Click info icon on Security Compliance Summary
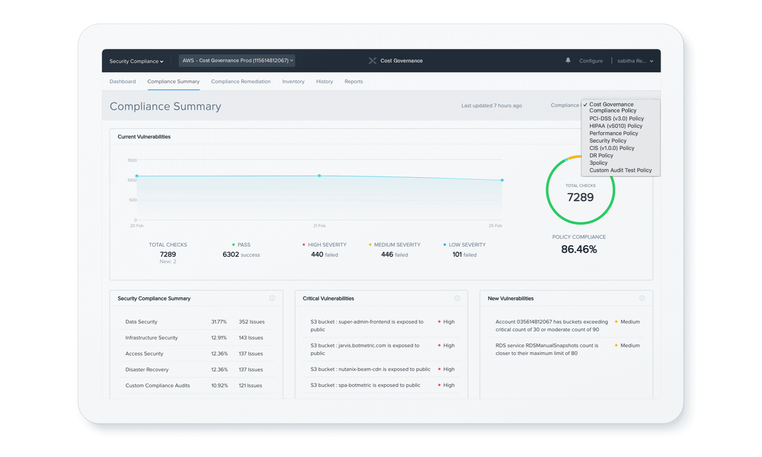 pyautogui.click(x=272, y=298)
